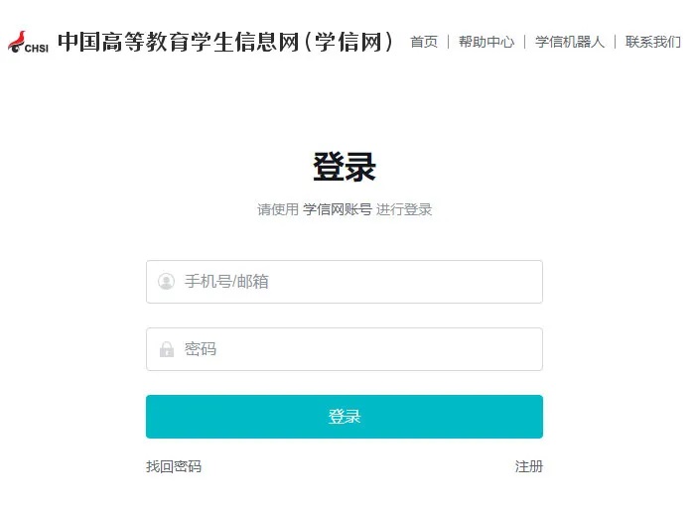Click the teal 登录 login button
The width and height of the screenshot is (695, 506).
(345, 417)
